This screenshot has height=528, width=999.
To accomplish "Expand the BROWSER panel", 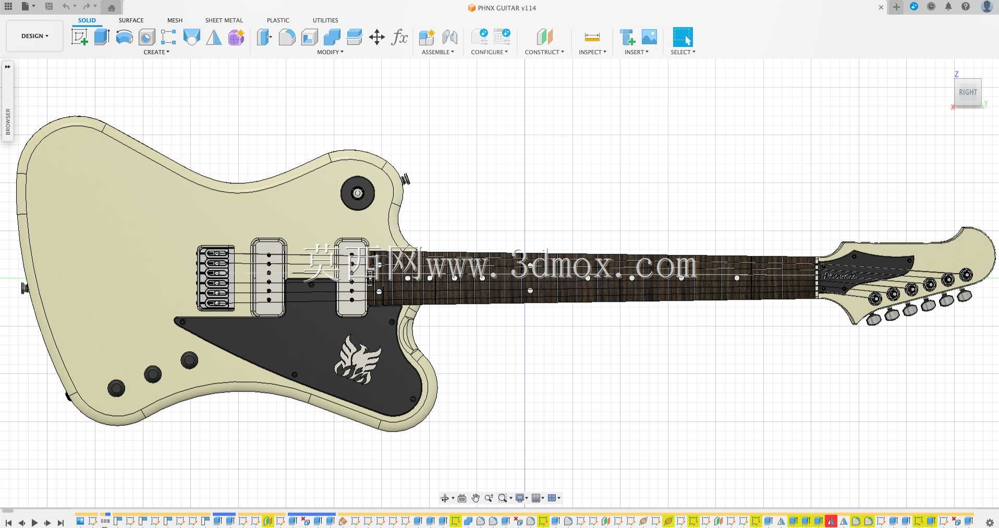I will tap(8, 67).
